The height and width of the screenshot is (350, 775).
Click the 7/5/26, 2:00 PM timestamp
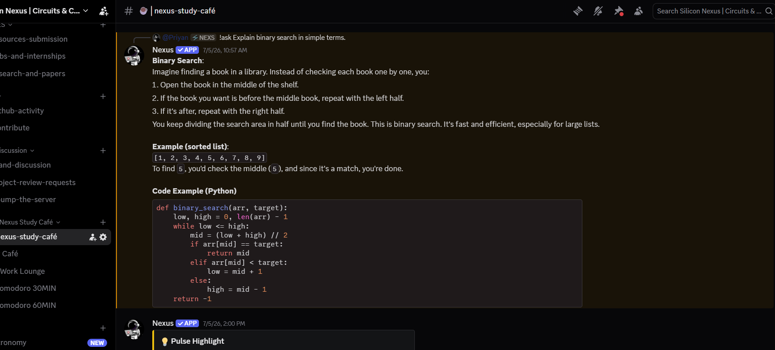[x=224, y=324]
